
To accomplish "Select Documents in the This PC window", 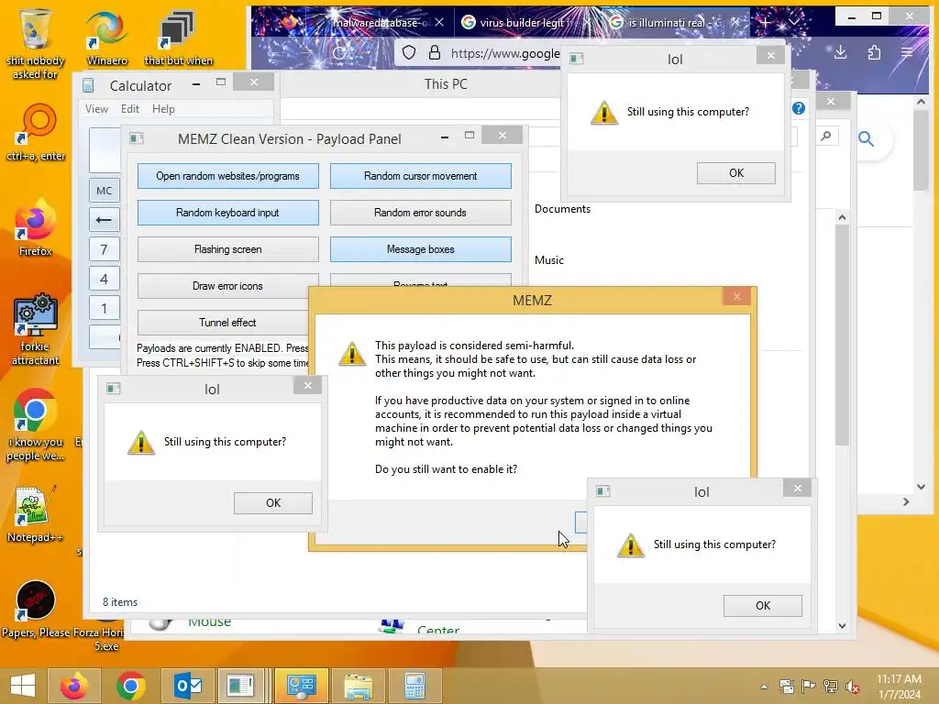I will 562,209.
